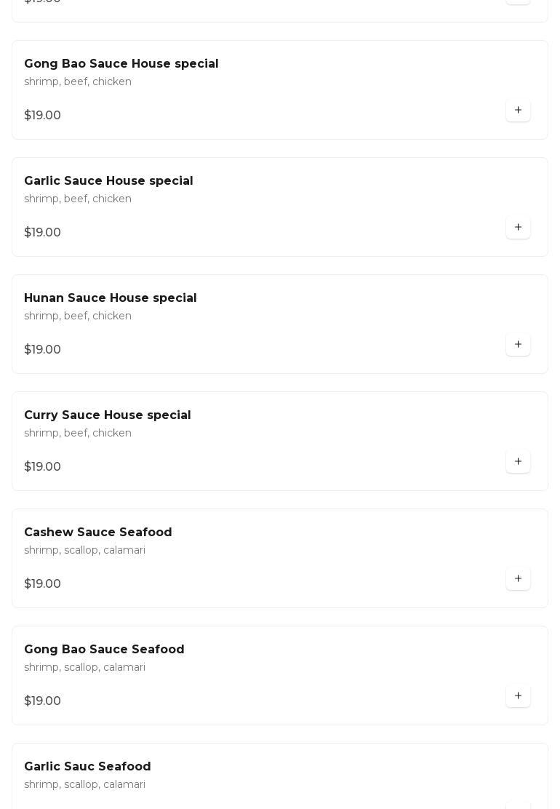Select the ingredients text under Curry Sauce House special

pyautogui.click(x=78, y=433)
